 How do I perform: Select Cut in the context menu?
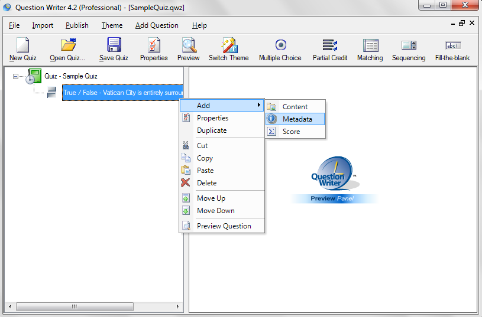click(x=222, y=145)
